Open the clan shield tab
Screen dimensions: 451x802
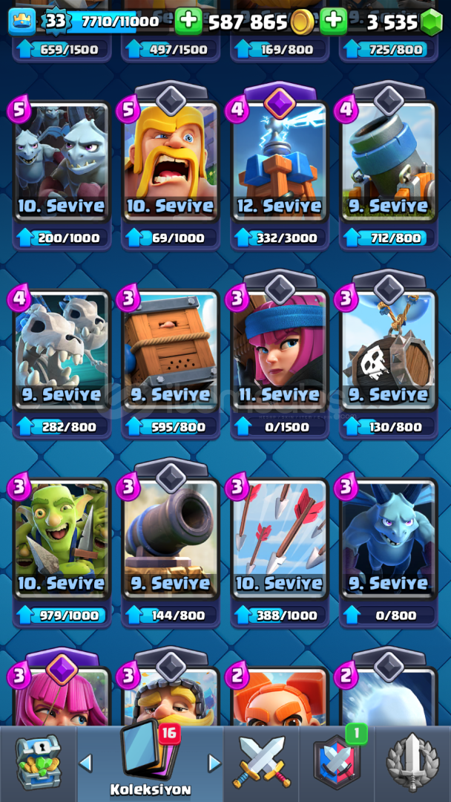coord(337,762)
